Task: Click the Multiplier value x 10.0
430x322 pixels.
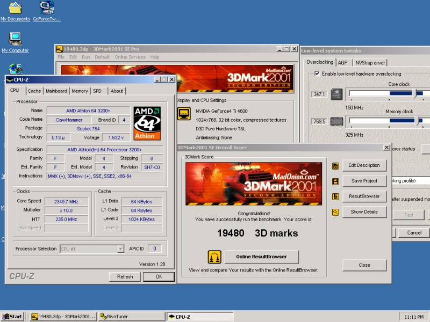Action: (66, 210)
